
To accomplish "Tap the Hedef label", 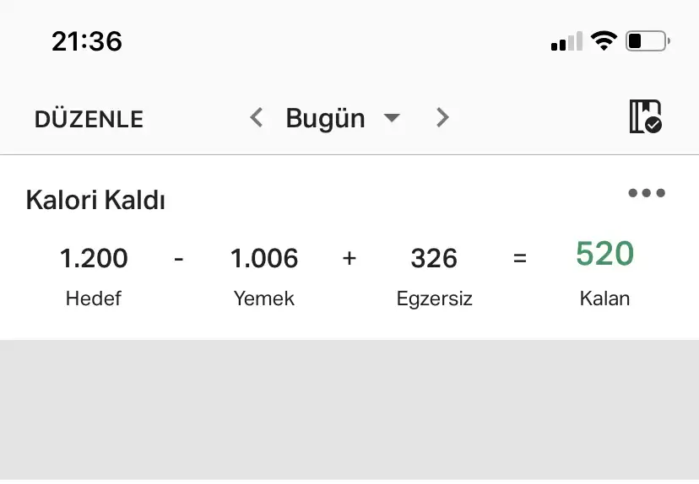I will tap(94, 298).
